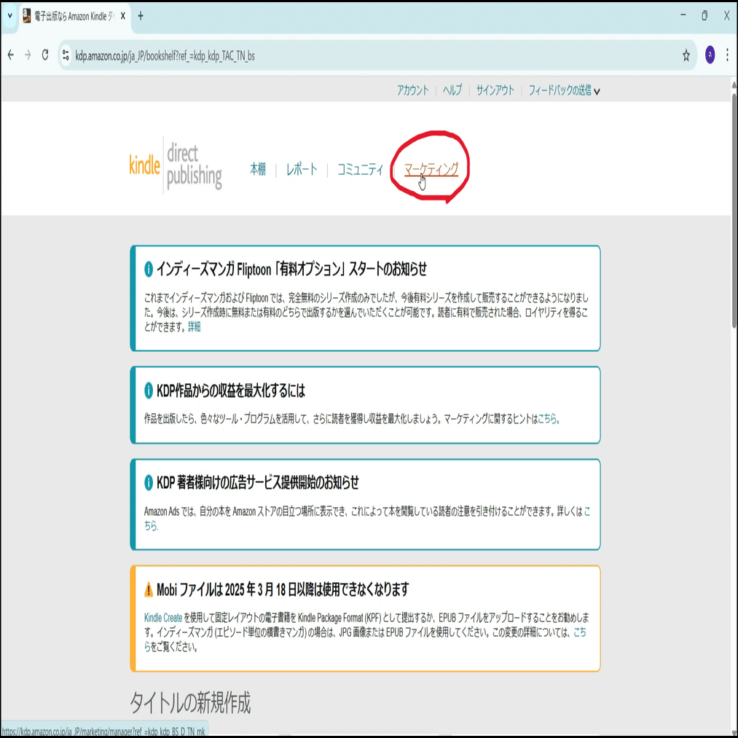Click the KDP作品からの収益を最大化するには heading
Screen dimensions: 738x738
[x=231, y=390]
